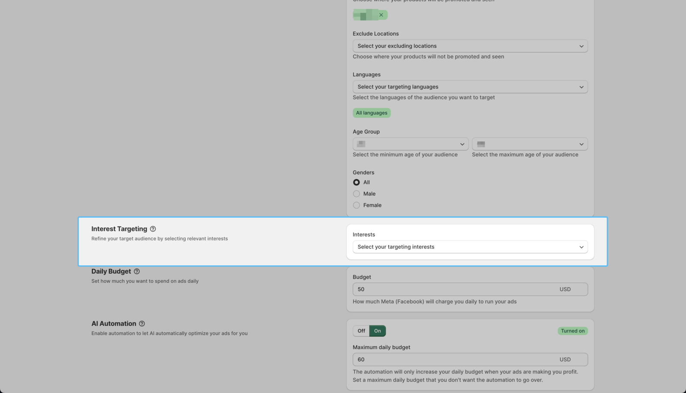The height and width of the screenshot is (393, 686).
Task: Click the Daily Budget help icon
Action: tap(137, 271)
